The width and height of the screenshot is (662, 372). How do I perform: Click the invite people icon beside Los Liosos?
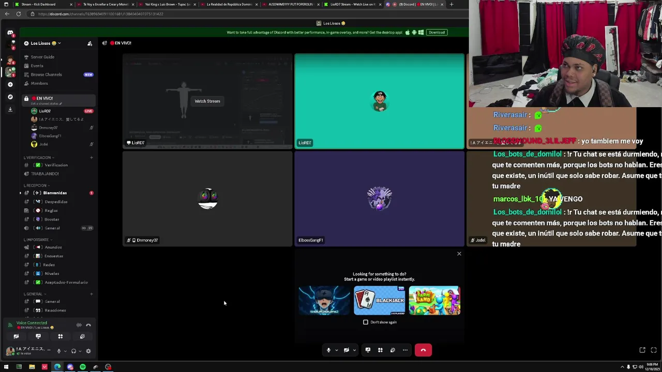[89, 43]
